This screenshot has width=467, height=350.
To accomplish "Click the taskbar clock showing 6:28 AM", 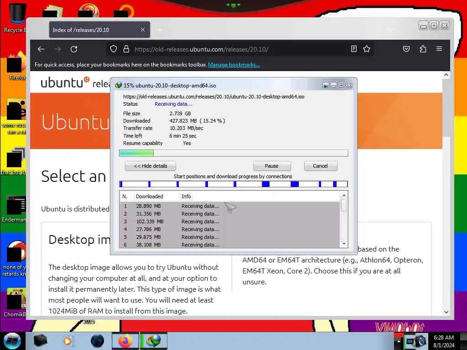I will [x=444, y=341].
